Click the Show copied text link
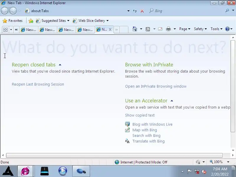The height and width of the screenshot is (177, 236). tap(140, 115)
